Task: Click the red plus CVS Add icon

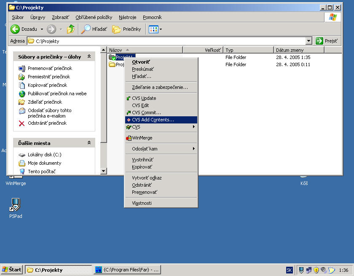Action: [x=129, y=120]
